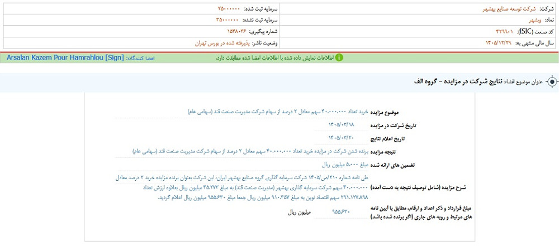Click the registered capital value ۲۵۰۰۰۰۰۰
The image size is (559, 250).
tap(229, 8)
